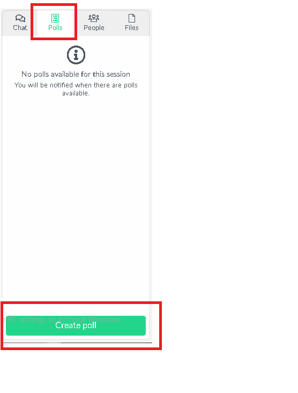Image resolution: width=298 pixels, height=393 pixels.
Task: Switch to the Chat tab label
Action: click(20, 27)
